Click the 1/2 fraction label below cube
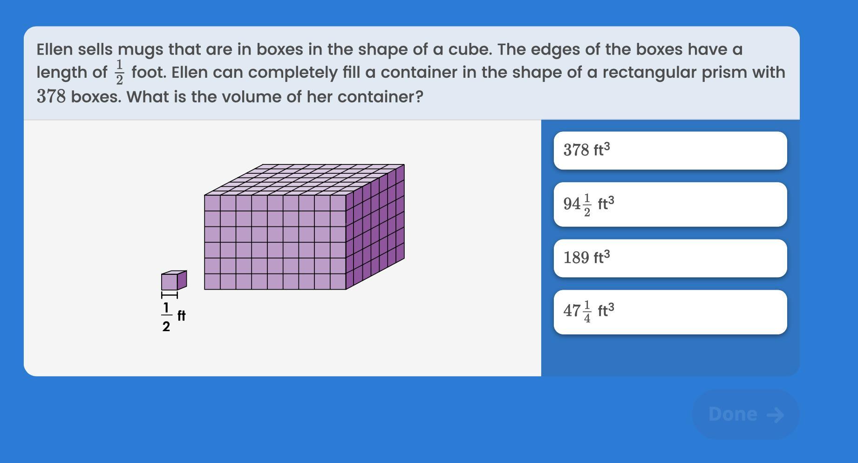 [x=166, y=317]
